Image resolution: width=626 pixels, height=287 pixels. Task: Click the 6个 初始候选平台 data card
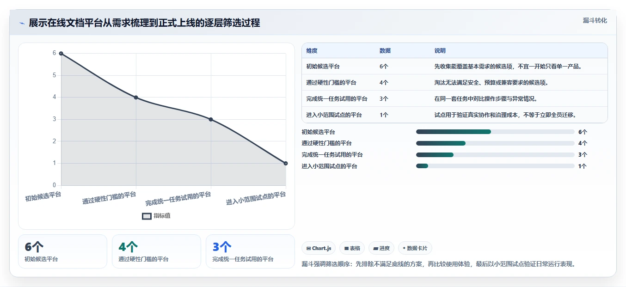[62, 251]
